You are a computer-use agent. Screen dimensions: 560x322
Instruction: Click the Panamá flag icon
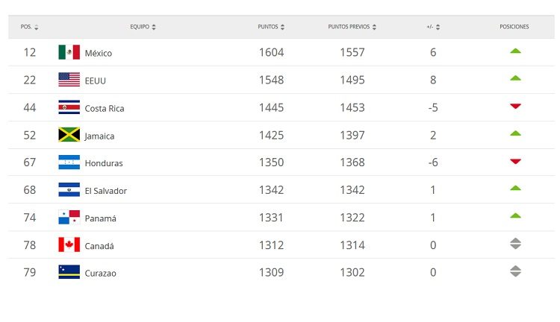tap(69, 218)
